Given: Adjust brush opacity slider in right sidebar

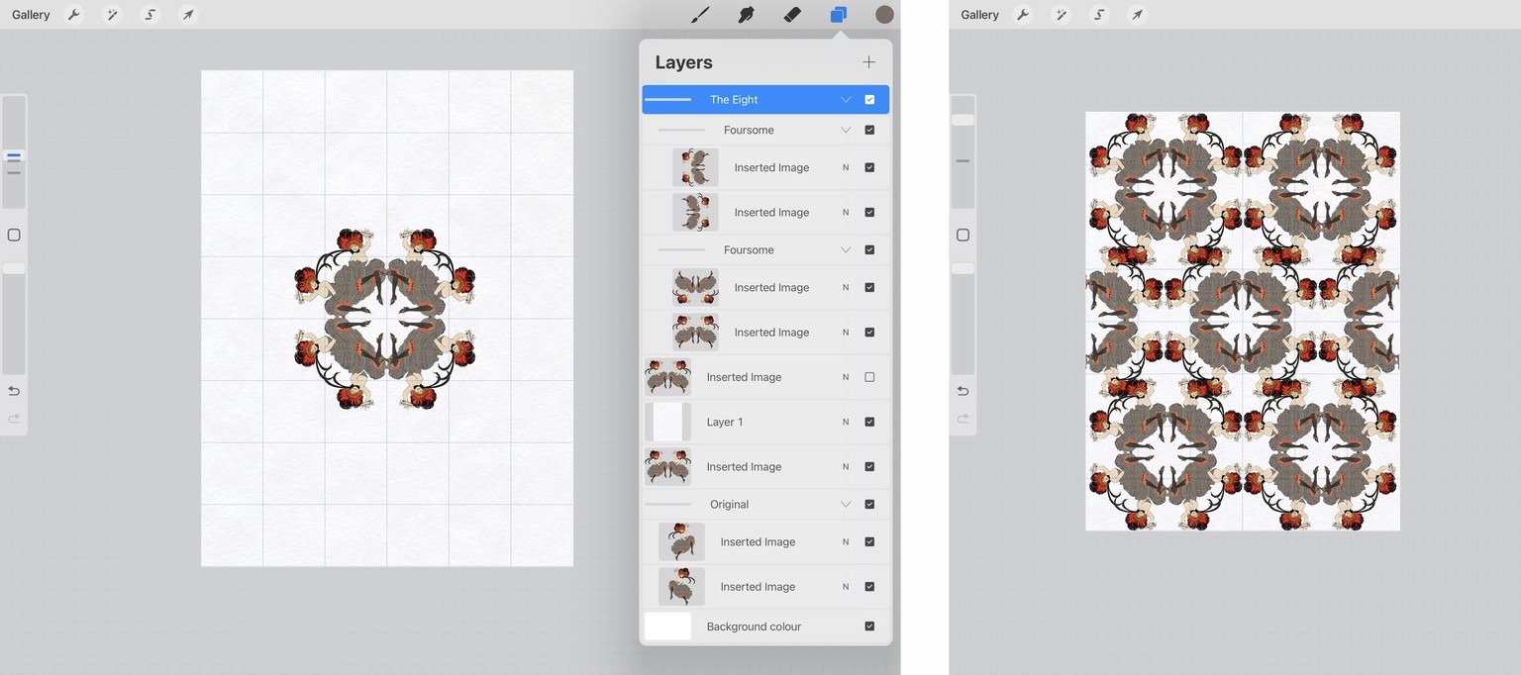Looking at the screenshot, I should [x=963, y=319].
